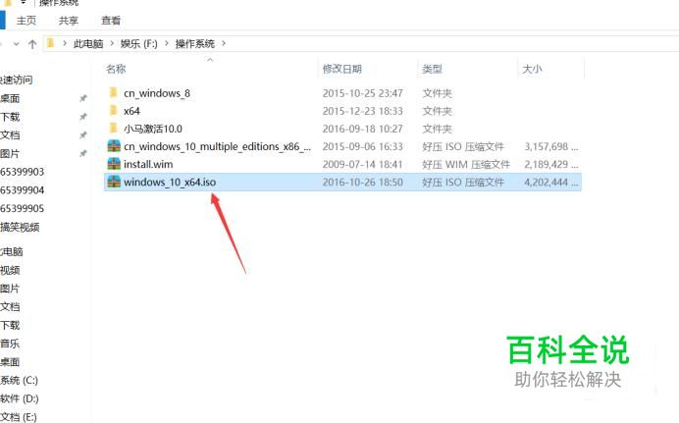The width and height of the screenshot is (679, 423).
Task: Select install.wim archive icon
Action: (x=114, y=164)
